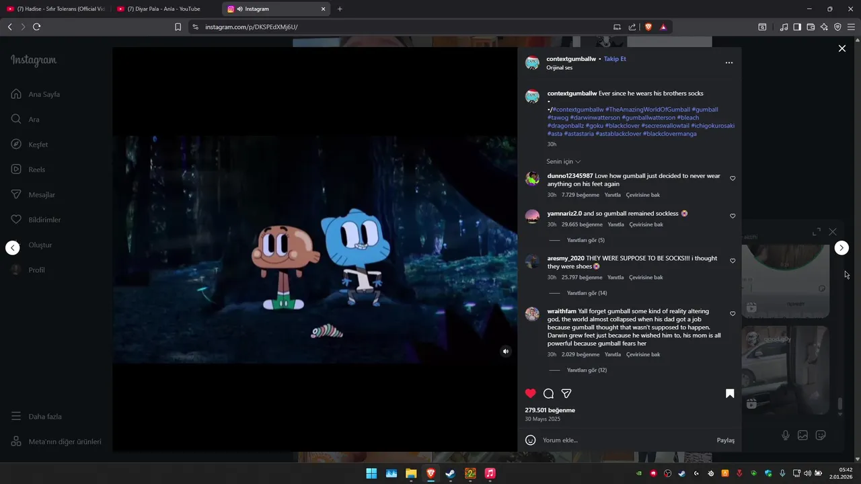The width and height of the screenshot is (861, 484).
Task: Open Meta'nın diğer ürünleri
Action: point(56,442)
